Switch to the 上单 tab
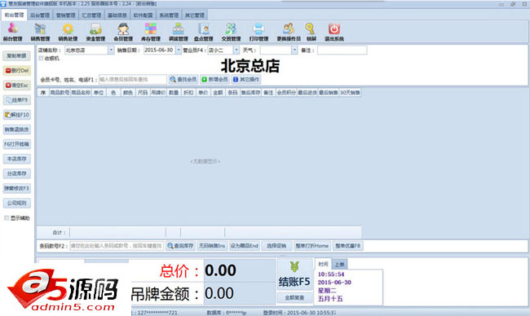530x316 pixels. coord(339,265)
